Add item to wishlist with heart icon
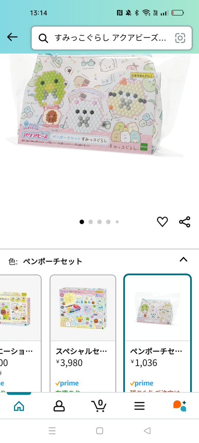 click(x=163, y=222)
